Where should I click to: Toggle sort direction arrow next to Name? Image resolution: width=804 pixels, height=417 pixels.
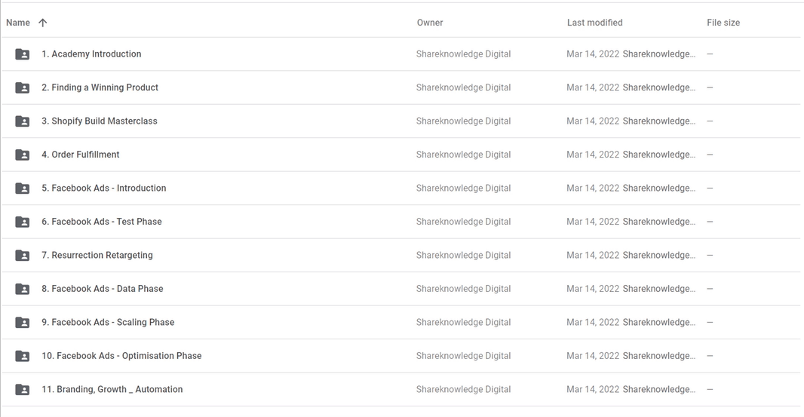pos(43,23)
